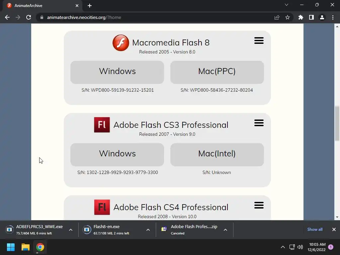Open hamburger menu for Macromedia Flash 8
Image resolution: width=340 pixels, height=255 pixels.
pos(259,41)
